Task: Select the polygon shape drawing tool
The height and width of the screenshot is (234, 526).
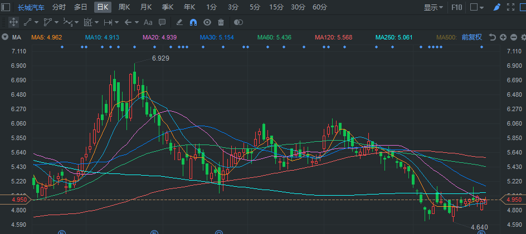Action: click(x=47, y=22)
